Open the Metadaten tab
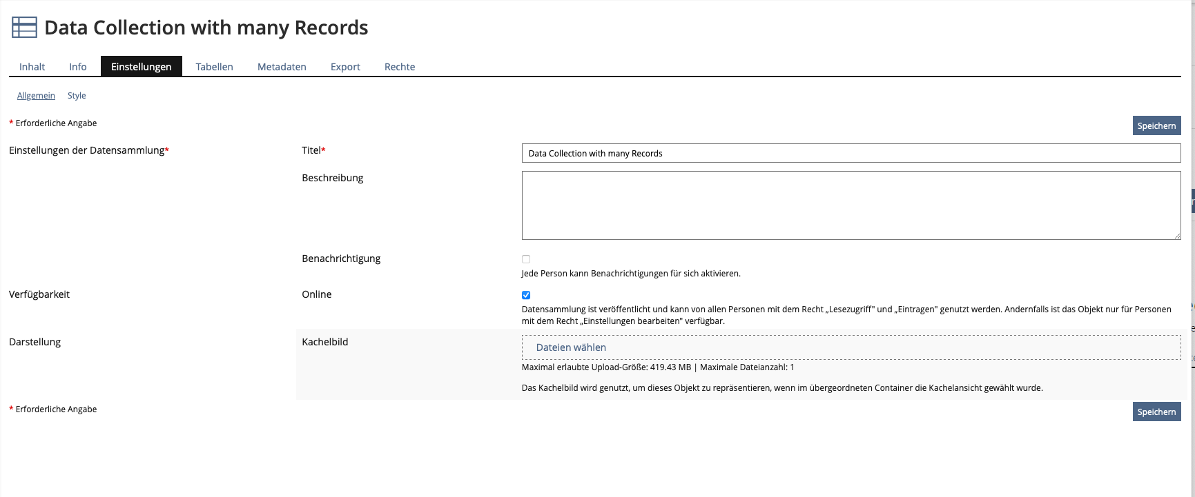This screenshot has height=497, width=1195. click(x=282, y=67)
